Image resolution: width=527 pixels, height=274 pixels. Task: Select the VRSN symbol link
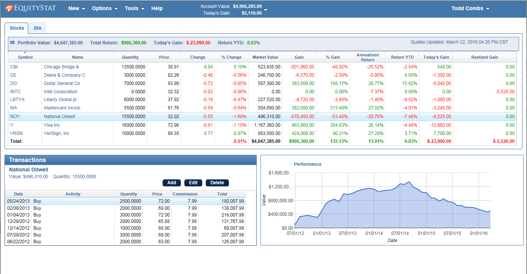pyautogui.click(x=16, y=133)
